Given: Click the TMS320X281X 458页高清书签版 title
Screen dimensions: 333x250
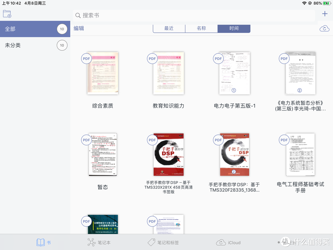Looking at the screenshot, I should (x=169, y=187).
